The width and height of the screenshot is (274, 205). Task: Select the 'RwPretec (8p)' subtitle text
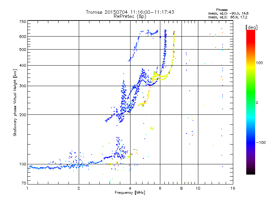pos(130,16)
